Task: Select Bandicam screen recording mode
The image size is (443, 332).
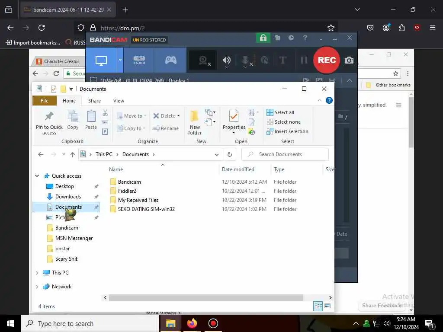Action: pyautogui.click(x=101, y=60)
